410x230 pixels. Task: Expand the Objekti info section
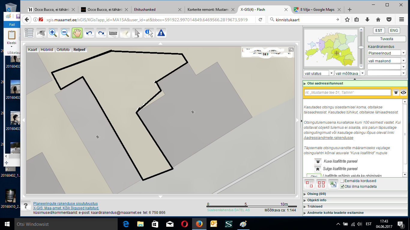tap(317, 200)
